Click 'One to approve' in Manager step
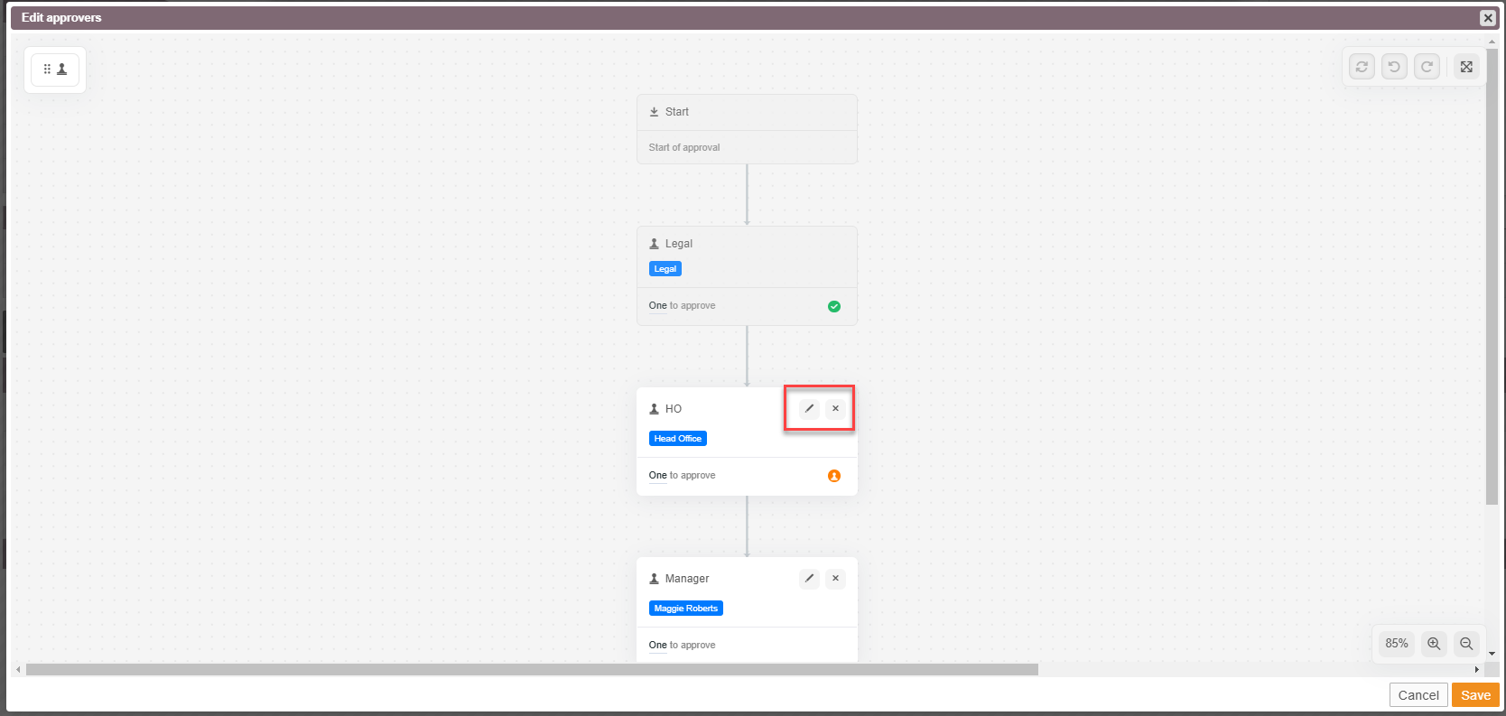This screenshot has width=1506, height=716. pyautogui.click(x=682, y=645)
